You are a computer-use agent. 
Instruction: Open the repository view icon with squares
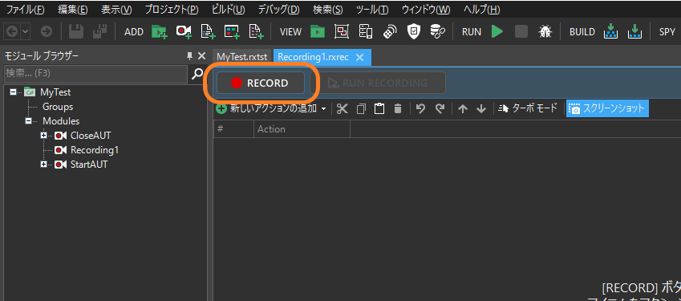pyautogui.click(x=342, y=31)
